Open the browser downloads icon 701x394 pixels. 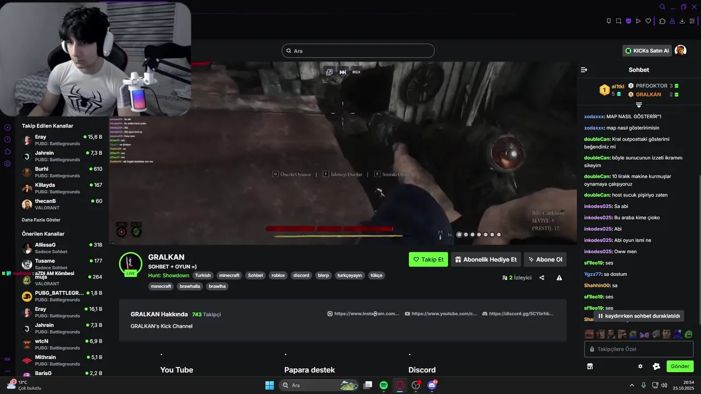click(682, 21)
